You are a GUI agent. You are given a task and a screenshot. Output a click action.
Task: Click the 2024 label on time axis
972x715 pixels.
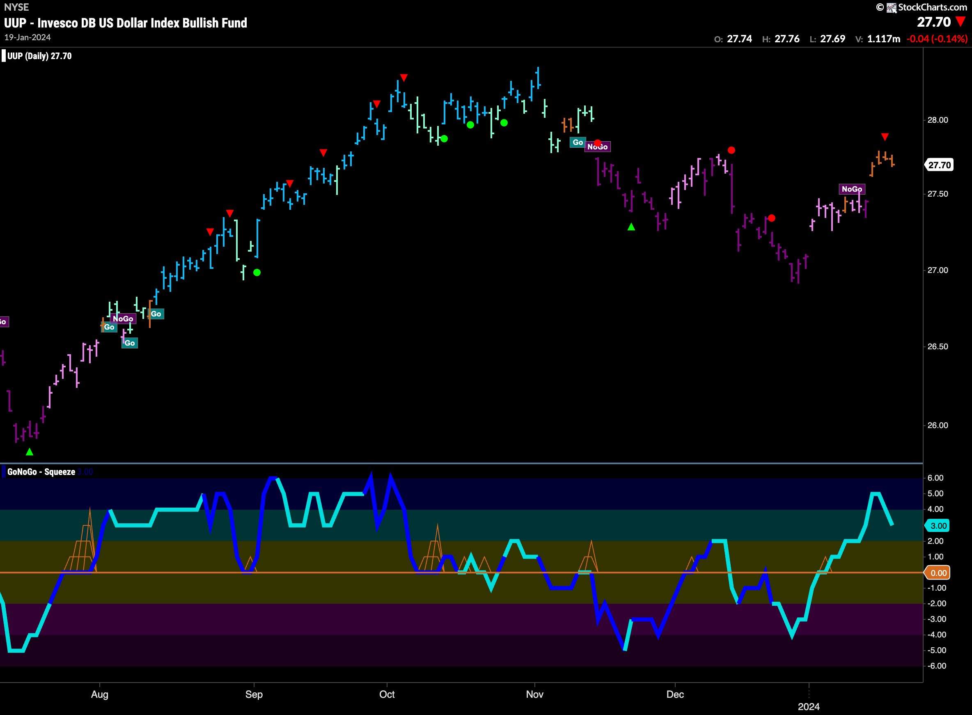[809, 707]
